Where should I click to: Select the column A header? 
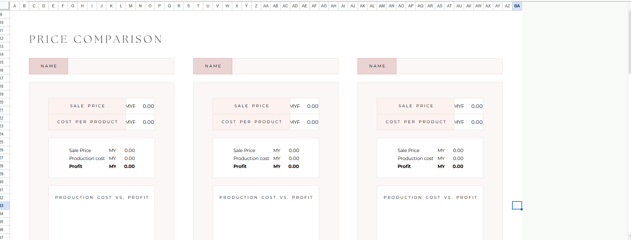[x=15, y=6]
